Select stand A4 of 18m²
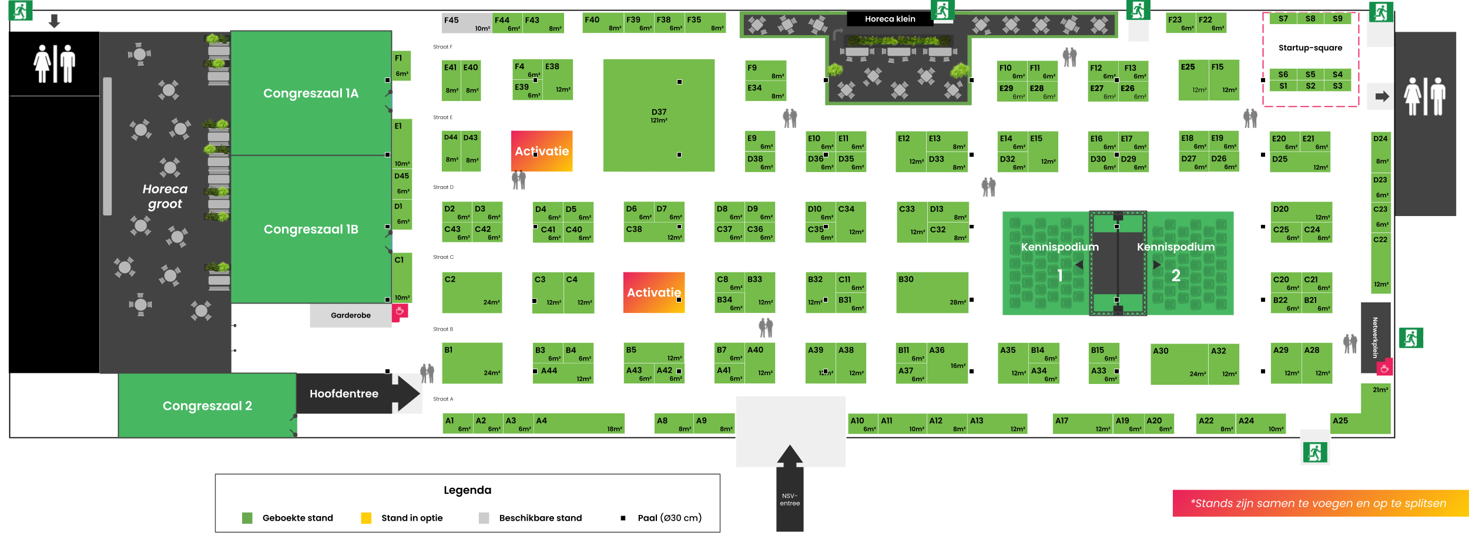The height and width of the screenshot is (546, 1469). [579, 424]
